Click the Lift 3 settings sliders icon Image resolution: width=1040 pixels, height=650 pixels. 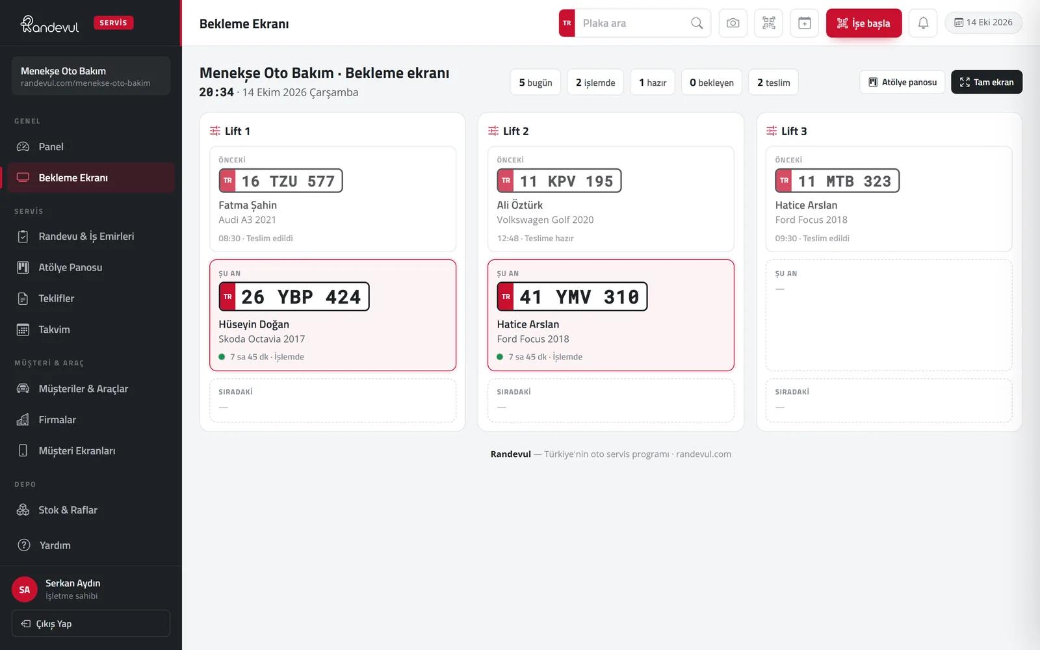772,131
